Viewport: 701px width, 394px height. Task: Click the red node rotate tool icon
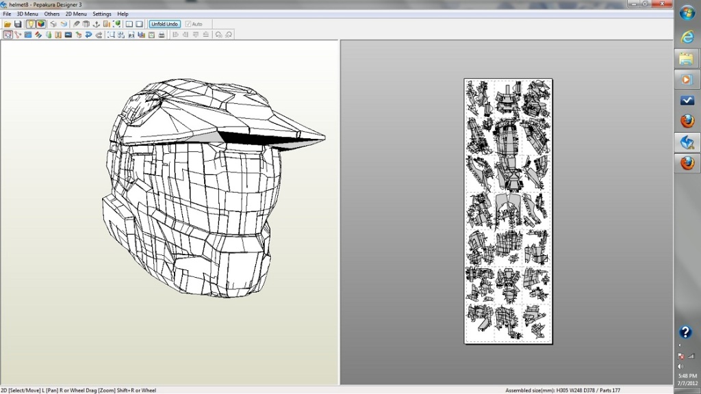click(18, 34)
